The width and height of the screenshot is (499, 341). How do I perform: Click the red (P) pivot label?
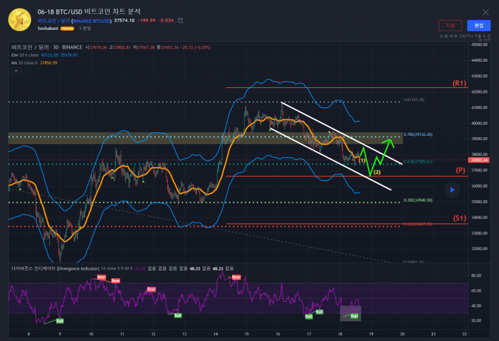click(x=460, y=170)
